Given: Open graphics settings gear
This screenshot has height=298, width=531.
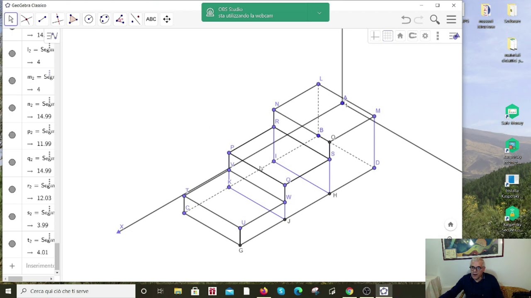Looking at the screenshot, I should pos(425,36).
